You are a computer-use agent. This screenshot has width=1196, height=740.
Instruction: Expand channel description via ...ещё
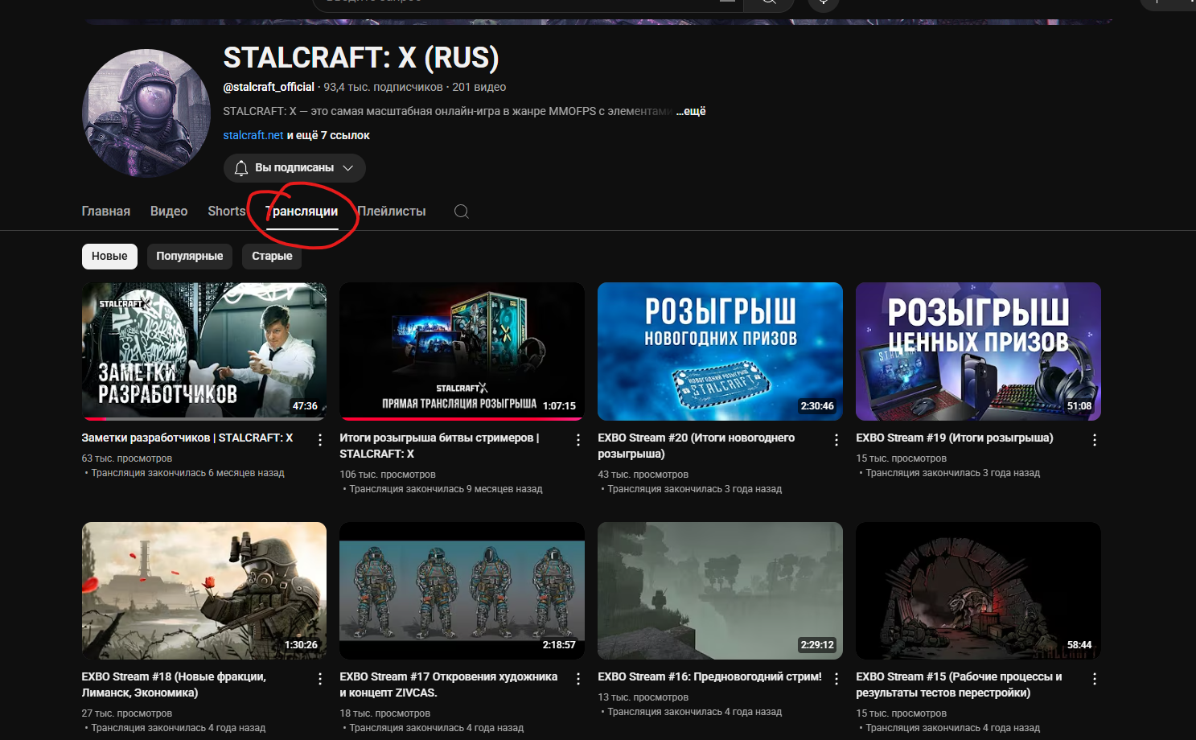click(691, 111)
